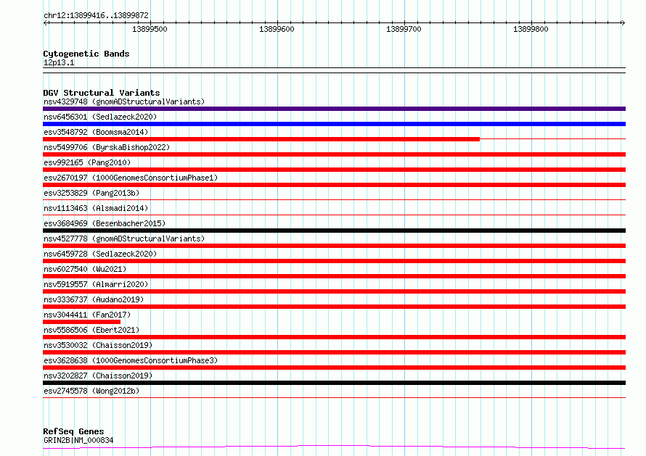Open variant esv2745578 (Wong2012b) label
This screenshot has width=646, height=456.
(x=91, y=391)
